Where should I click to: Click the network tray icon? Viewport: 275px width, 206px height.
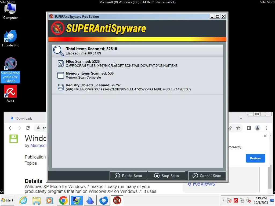pos(242,200)
